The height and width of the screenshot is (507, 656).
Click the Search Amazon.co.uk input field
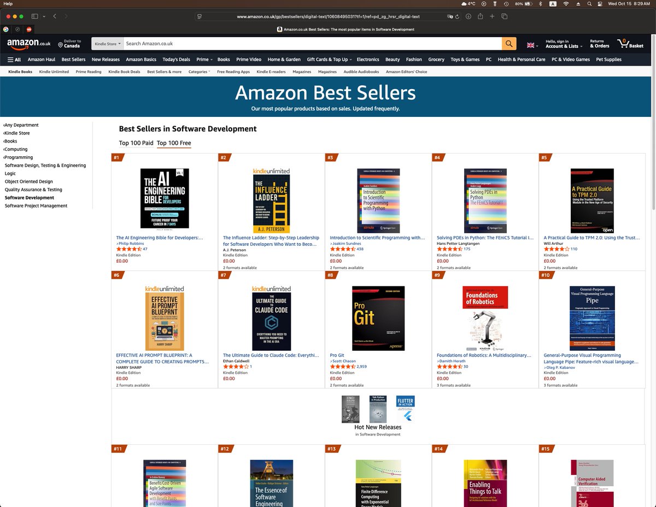[312, 43]
